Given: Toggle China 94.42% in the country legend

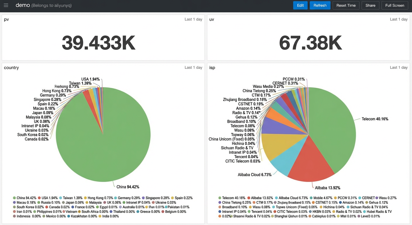Looking at the screenshot, I should pyautogui.click(x=25, y=198).
